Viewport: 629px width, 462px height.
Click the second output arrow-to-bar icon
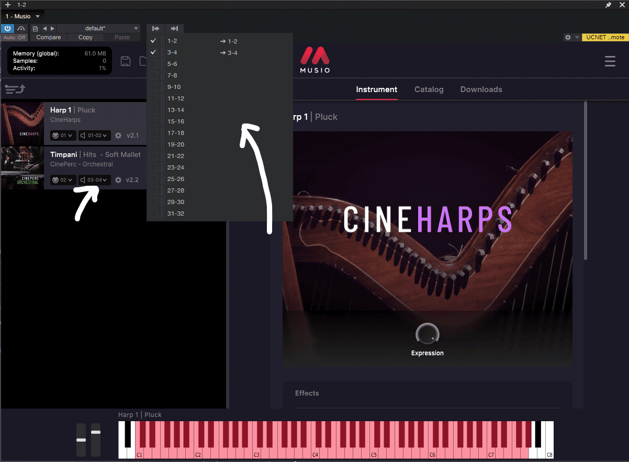coord(175,28)
